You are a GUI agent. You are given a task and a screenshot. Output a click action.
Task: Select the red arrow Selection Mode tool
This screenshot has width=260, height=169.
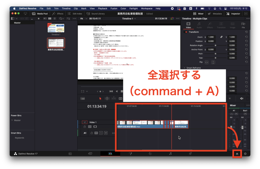(100, 99)
